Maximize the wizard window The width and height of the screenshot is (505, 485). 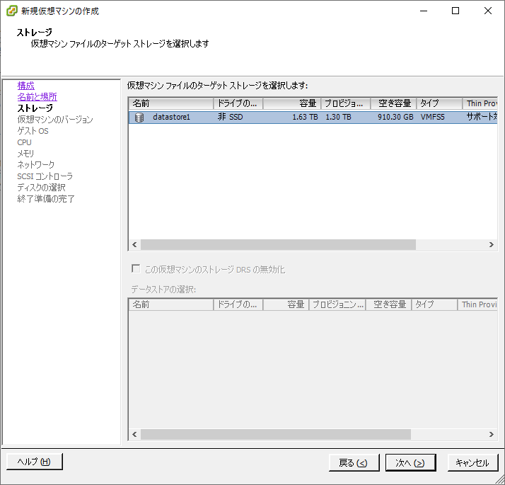[455, 11]
